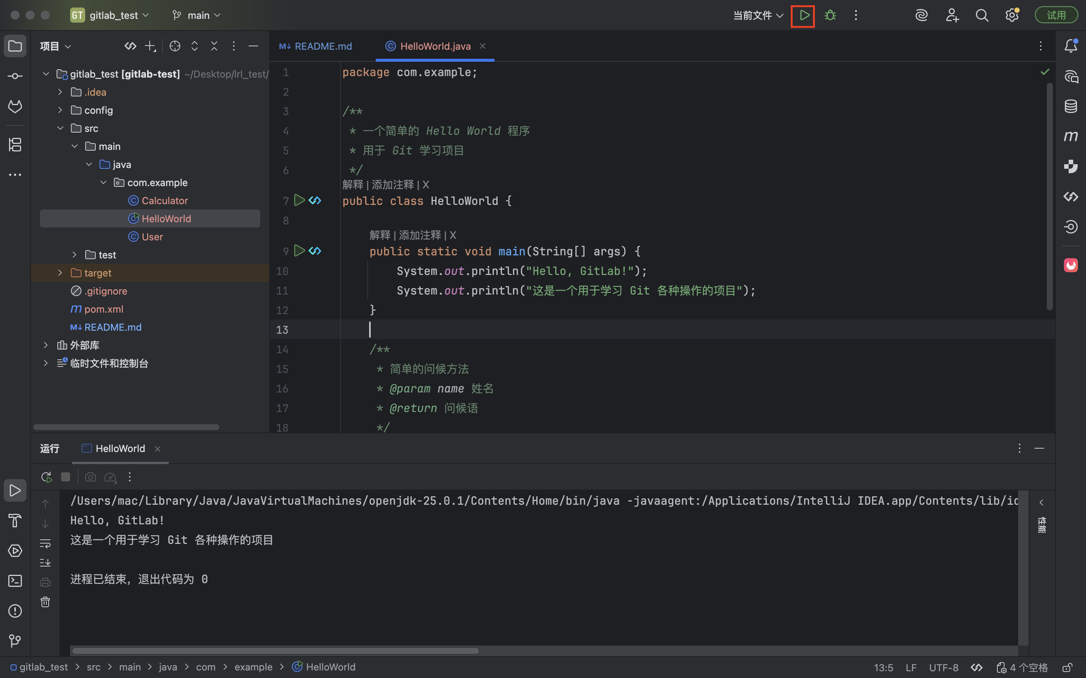Toggle scroll to end in console
The width and height of the screenshot is (1086, 678).
click(x=45, y=562)
